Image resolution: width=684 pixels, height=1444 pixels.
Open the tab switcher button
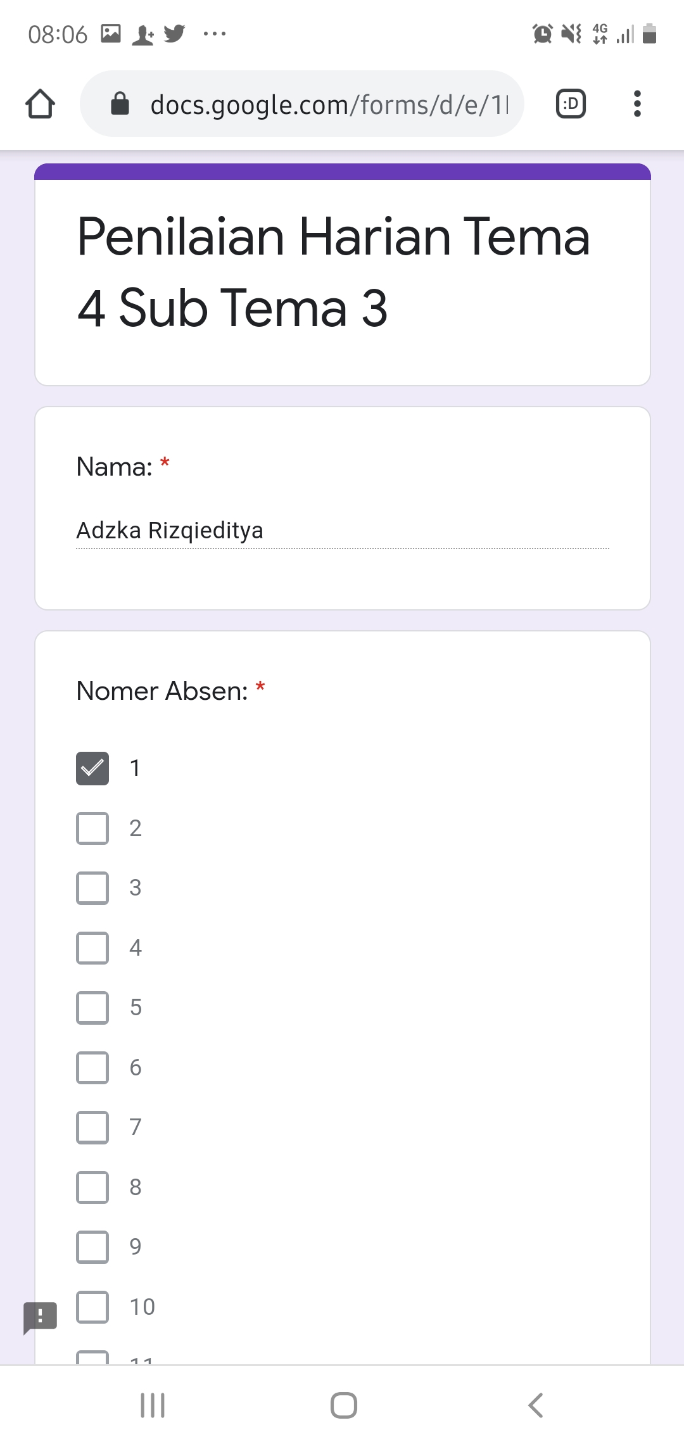click(571, 104)
